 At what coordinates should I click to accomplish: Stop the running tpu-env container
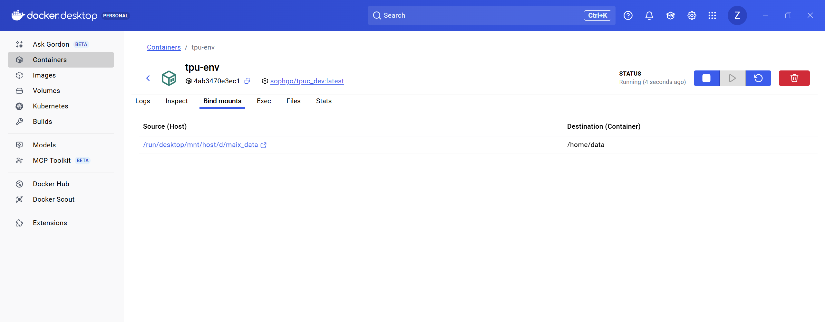(x=706, y=78)
